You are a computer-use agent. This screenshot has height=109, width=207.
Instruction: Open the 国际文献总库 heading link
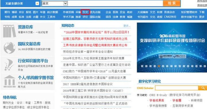pyautogui.click(x=29, y=44)
